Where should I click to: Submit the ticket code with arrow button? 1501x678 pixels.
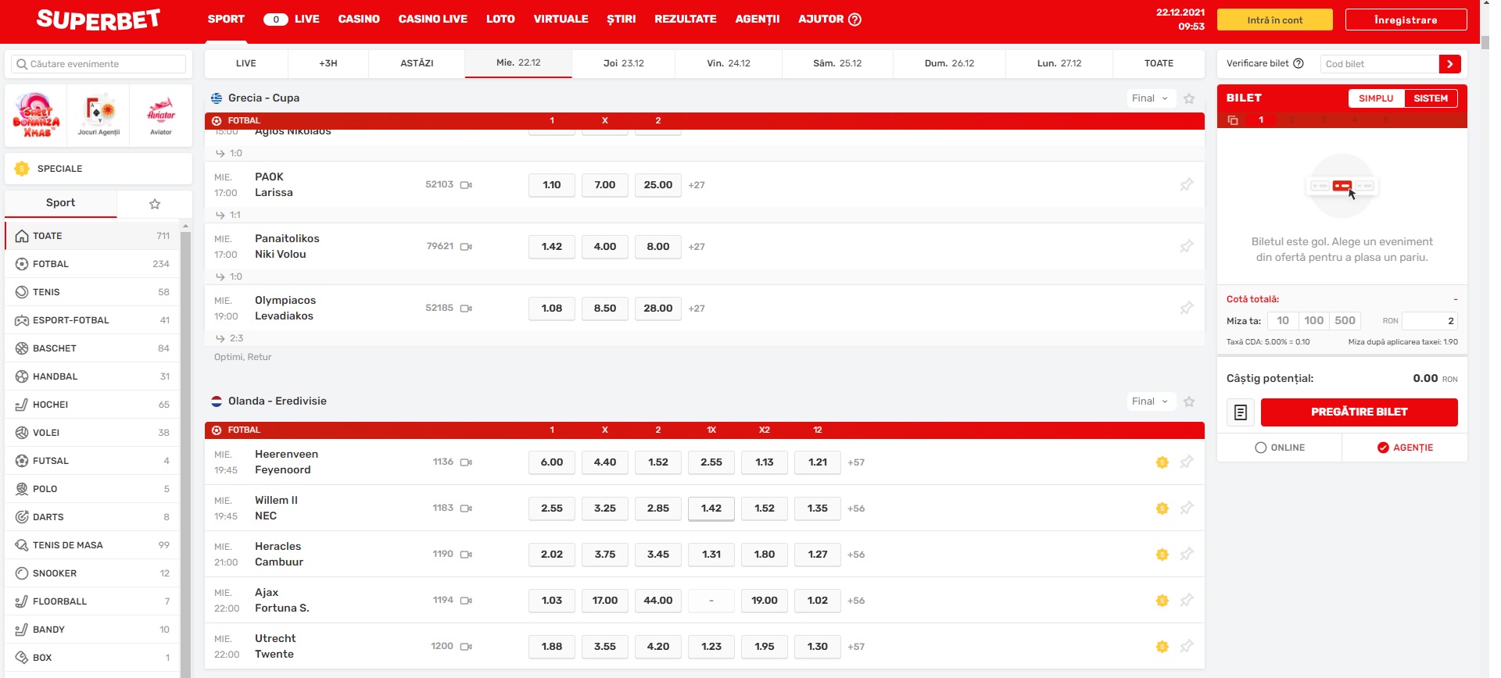(x=1450, y=64)
